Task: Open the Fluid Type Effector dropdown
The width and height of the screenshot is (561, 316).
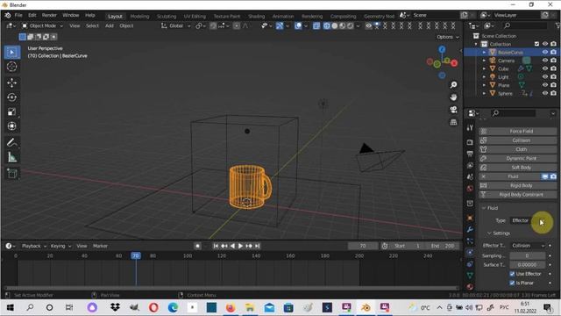Action: click(528, 220)
